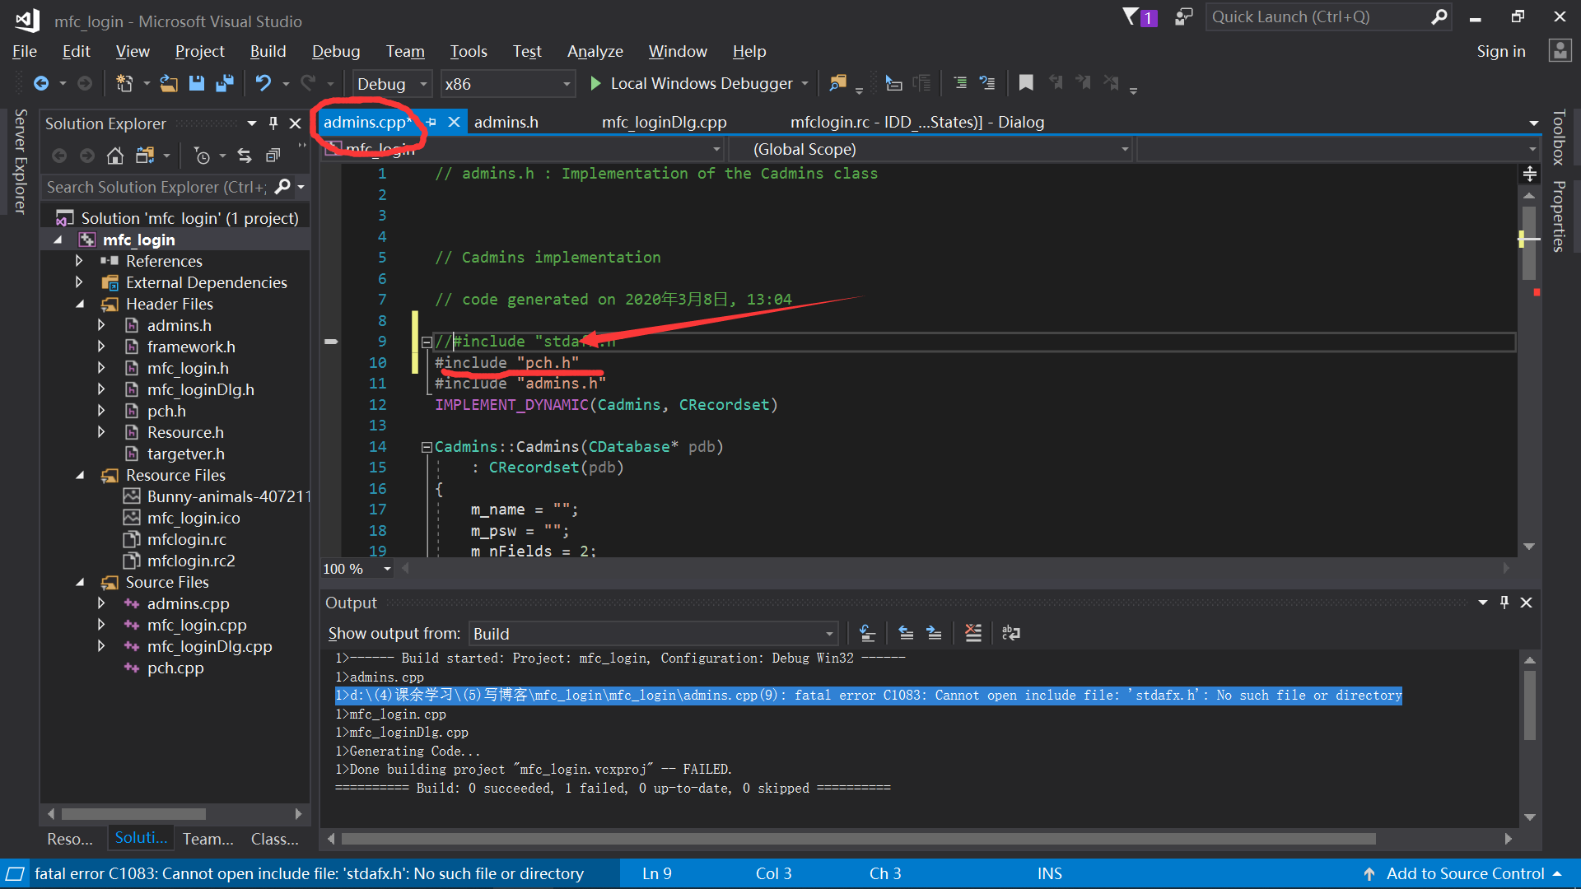Viewport: 1581px width, 889px height.
Task: Click Add to Source Control
Action: tap(1464, 873)
